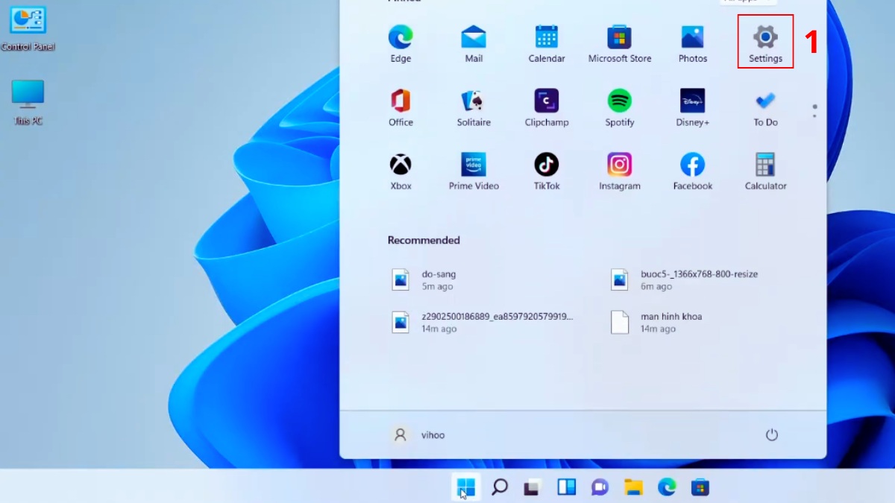Launch Microsoft Store from pinned apps
This screenshot has width=895, height=503.
point(619,42)
